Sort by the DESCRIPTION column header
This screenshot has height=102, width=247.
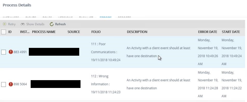point(137,32)
